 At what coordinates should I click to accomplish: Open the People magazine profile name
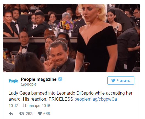(39, 79)
